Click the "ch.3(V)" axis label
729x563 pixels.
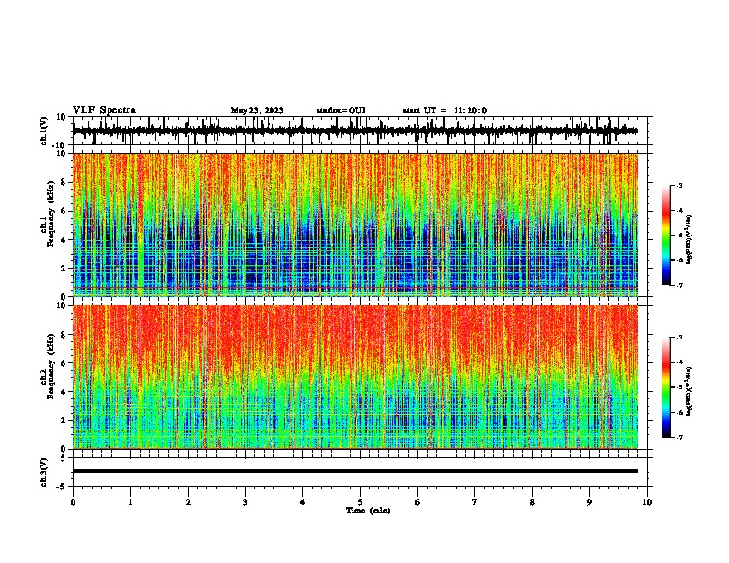coord(44,472)
